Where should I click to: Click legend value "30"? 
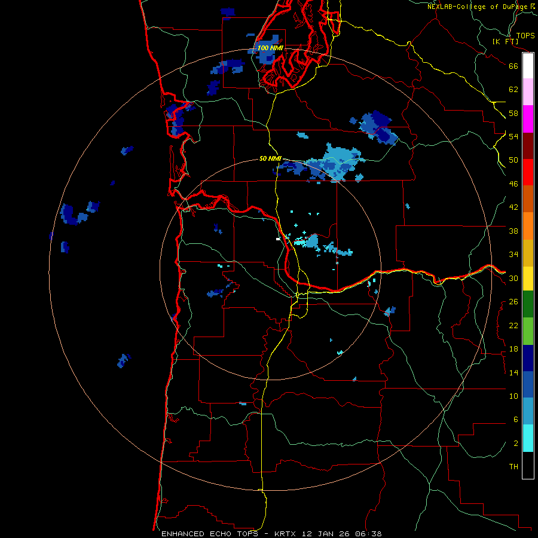[513, 278]
